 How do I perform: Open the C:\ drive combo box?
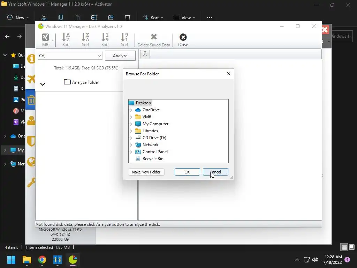(x=70, y=55)
